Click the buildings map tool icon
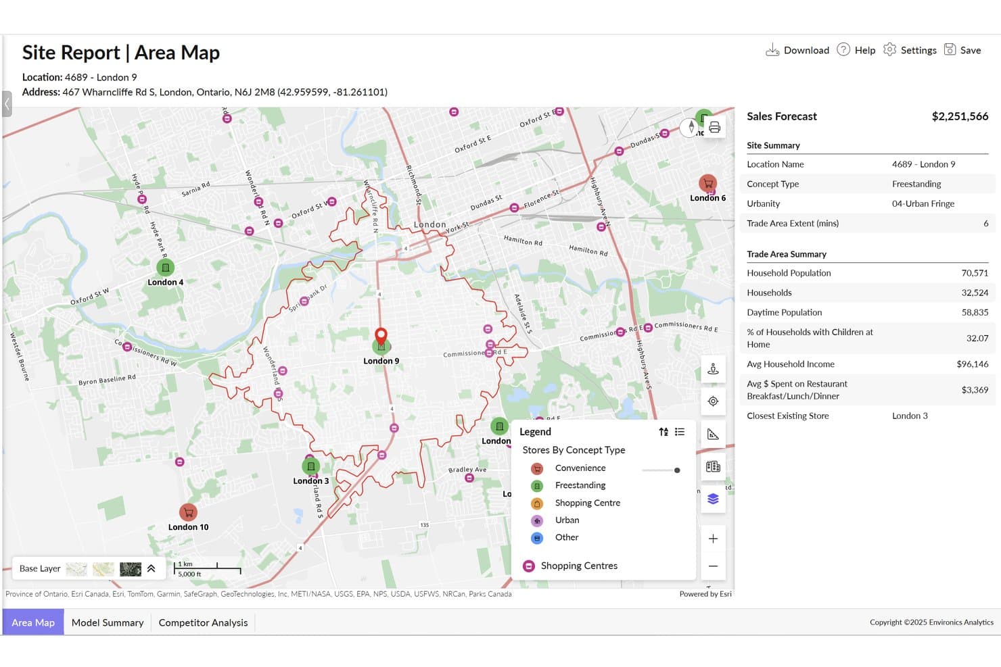Screen dimensions: 1001x667 pos(713,466)
